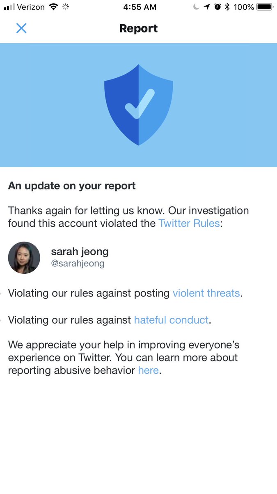
Task: Tap the @sarahjeong handle
Action: (78, 263)
